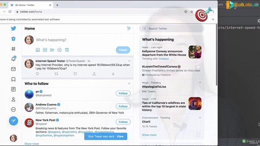Open chevron for Charli trend
The image size is (260, 146).
[200, 118]
